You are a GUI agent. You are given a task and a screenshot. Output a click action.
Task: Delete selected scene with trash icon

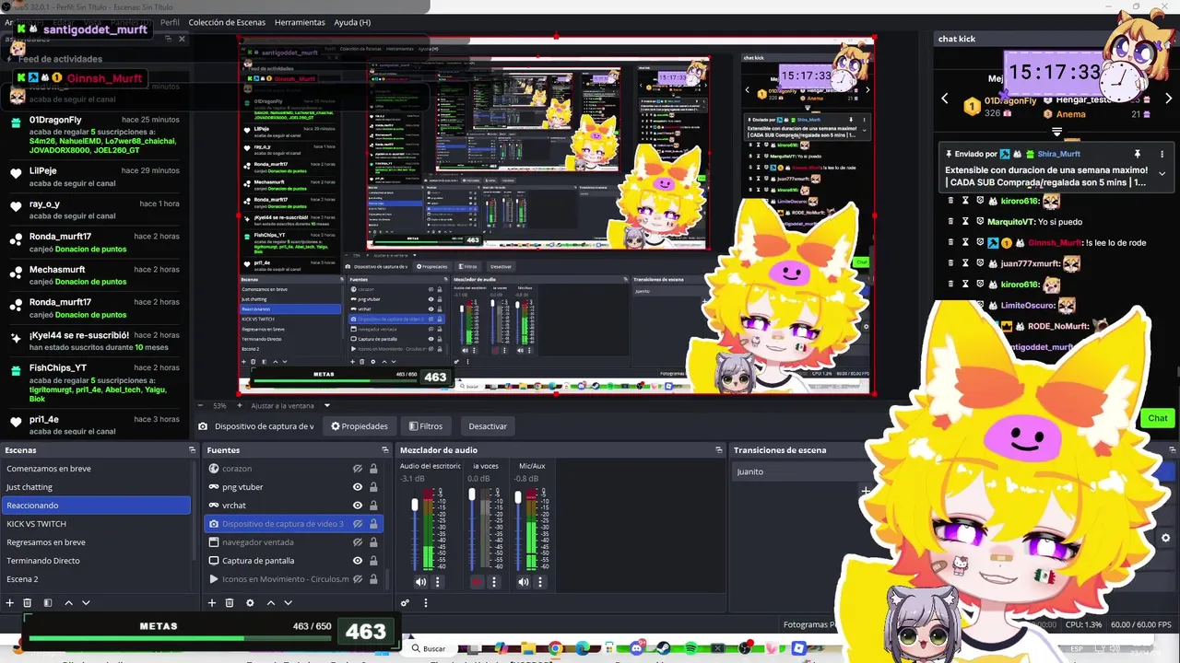pyautogui.click(x=27, y=603)
